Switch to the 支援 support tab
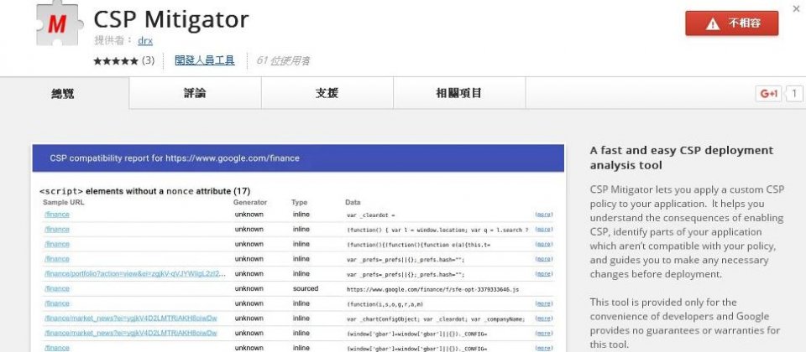Image resolution: width=806 pixels, height=352 pixels. pos(327,93)
